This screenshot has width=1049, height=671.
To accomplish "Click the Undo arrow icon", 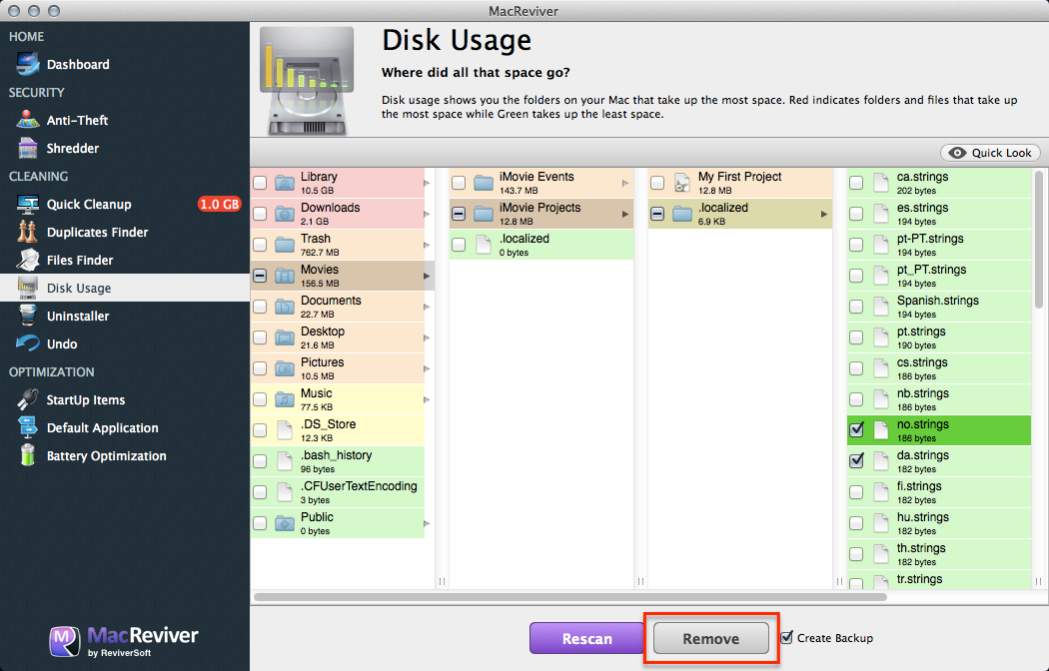I will (28, 343).
